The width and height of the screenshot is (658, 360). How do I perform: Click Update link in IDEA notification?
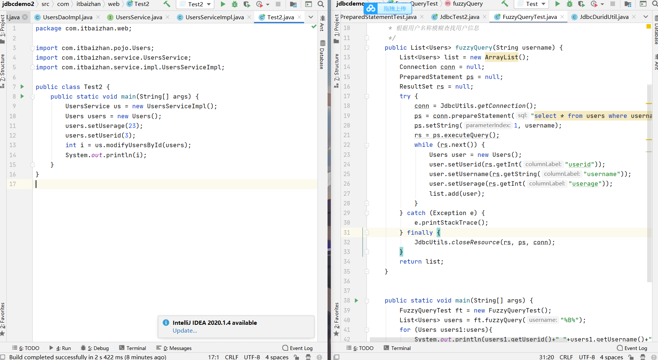(x=185, y=331)
